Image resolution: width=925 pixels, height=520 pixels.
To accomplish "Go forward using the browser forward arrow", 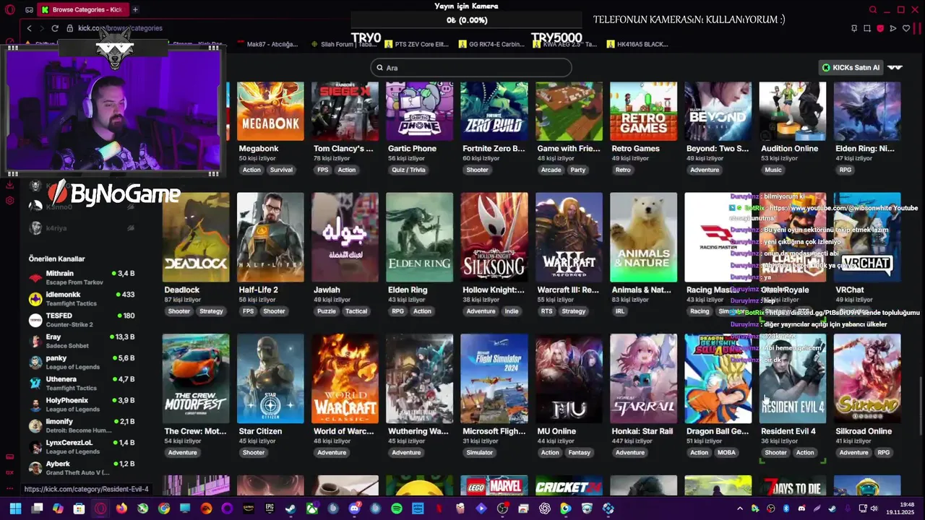I will pos(41,28).
